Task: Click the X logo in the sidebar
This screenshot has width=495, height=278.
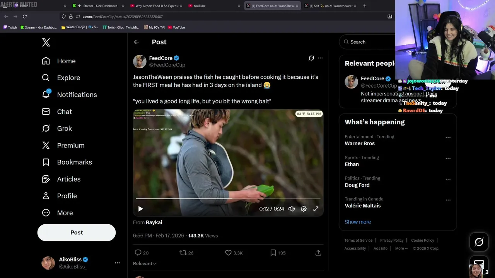Action: coord(46,42)
